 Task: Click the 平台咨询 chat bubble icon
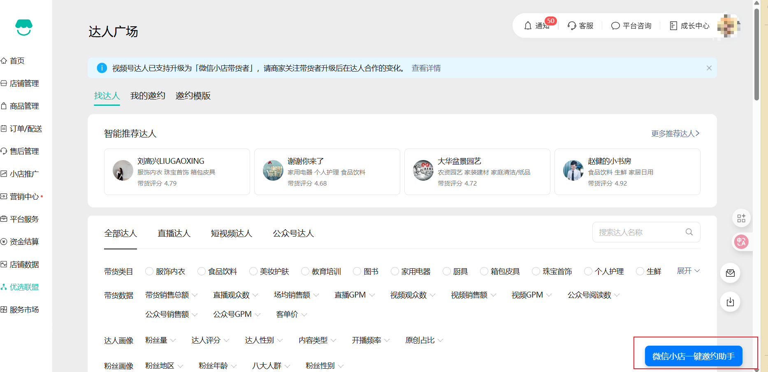615,26
